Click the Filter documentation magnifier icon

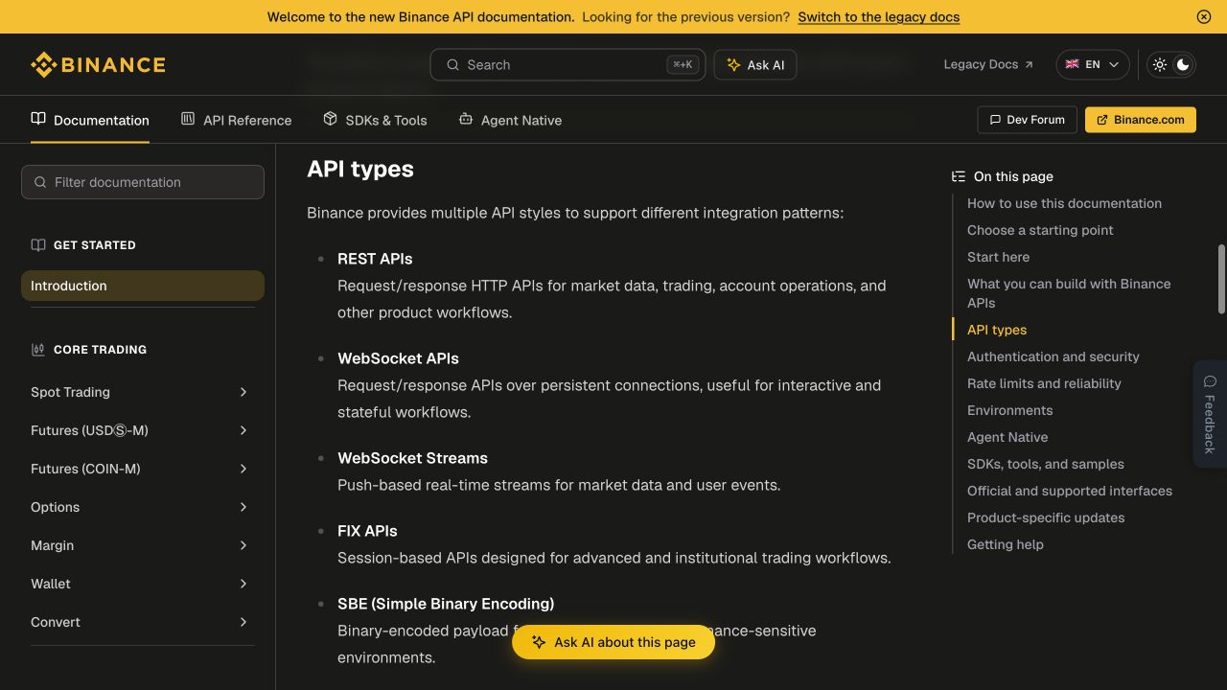pyautogui.click(x=40, y=182)
